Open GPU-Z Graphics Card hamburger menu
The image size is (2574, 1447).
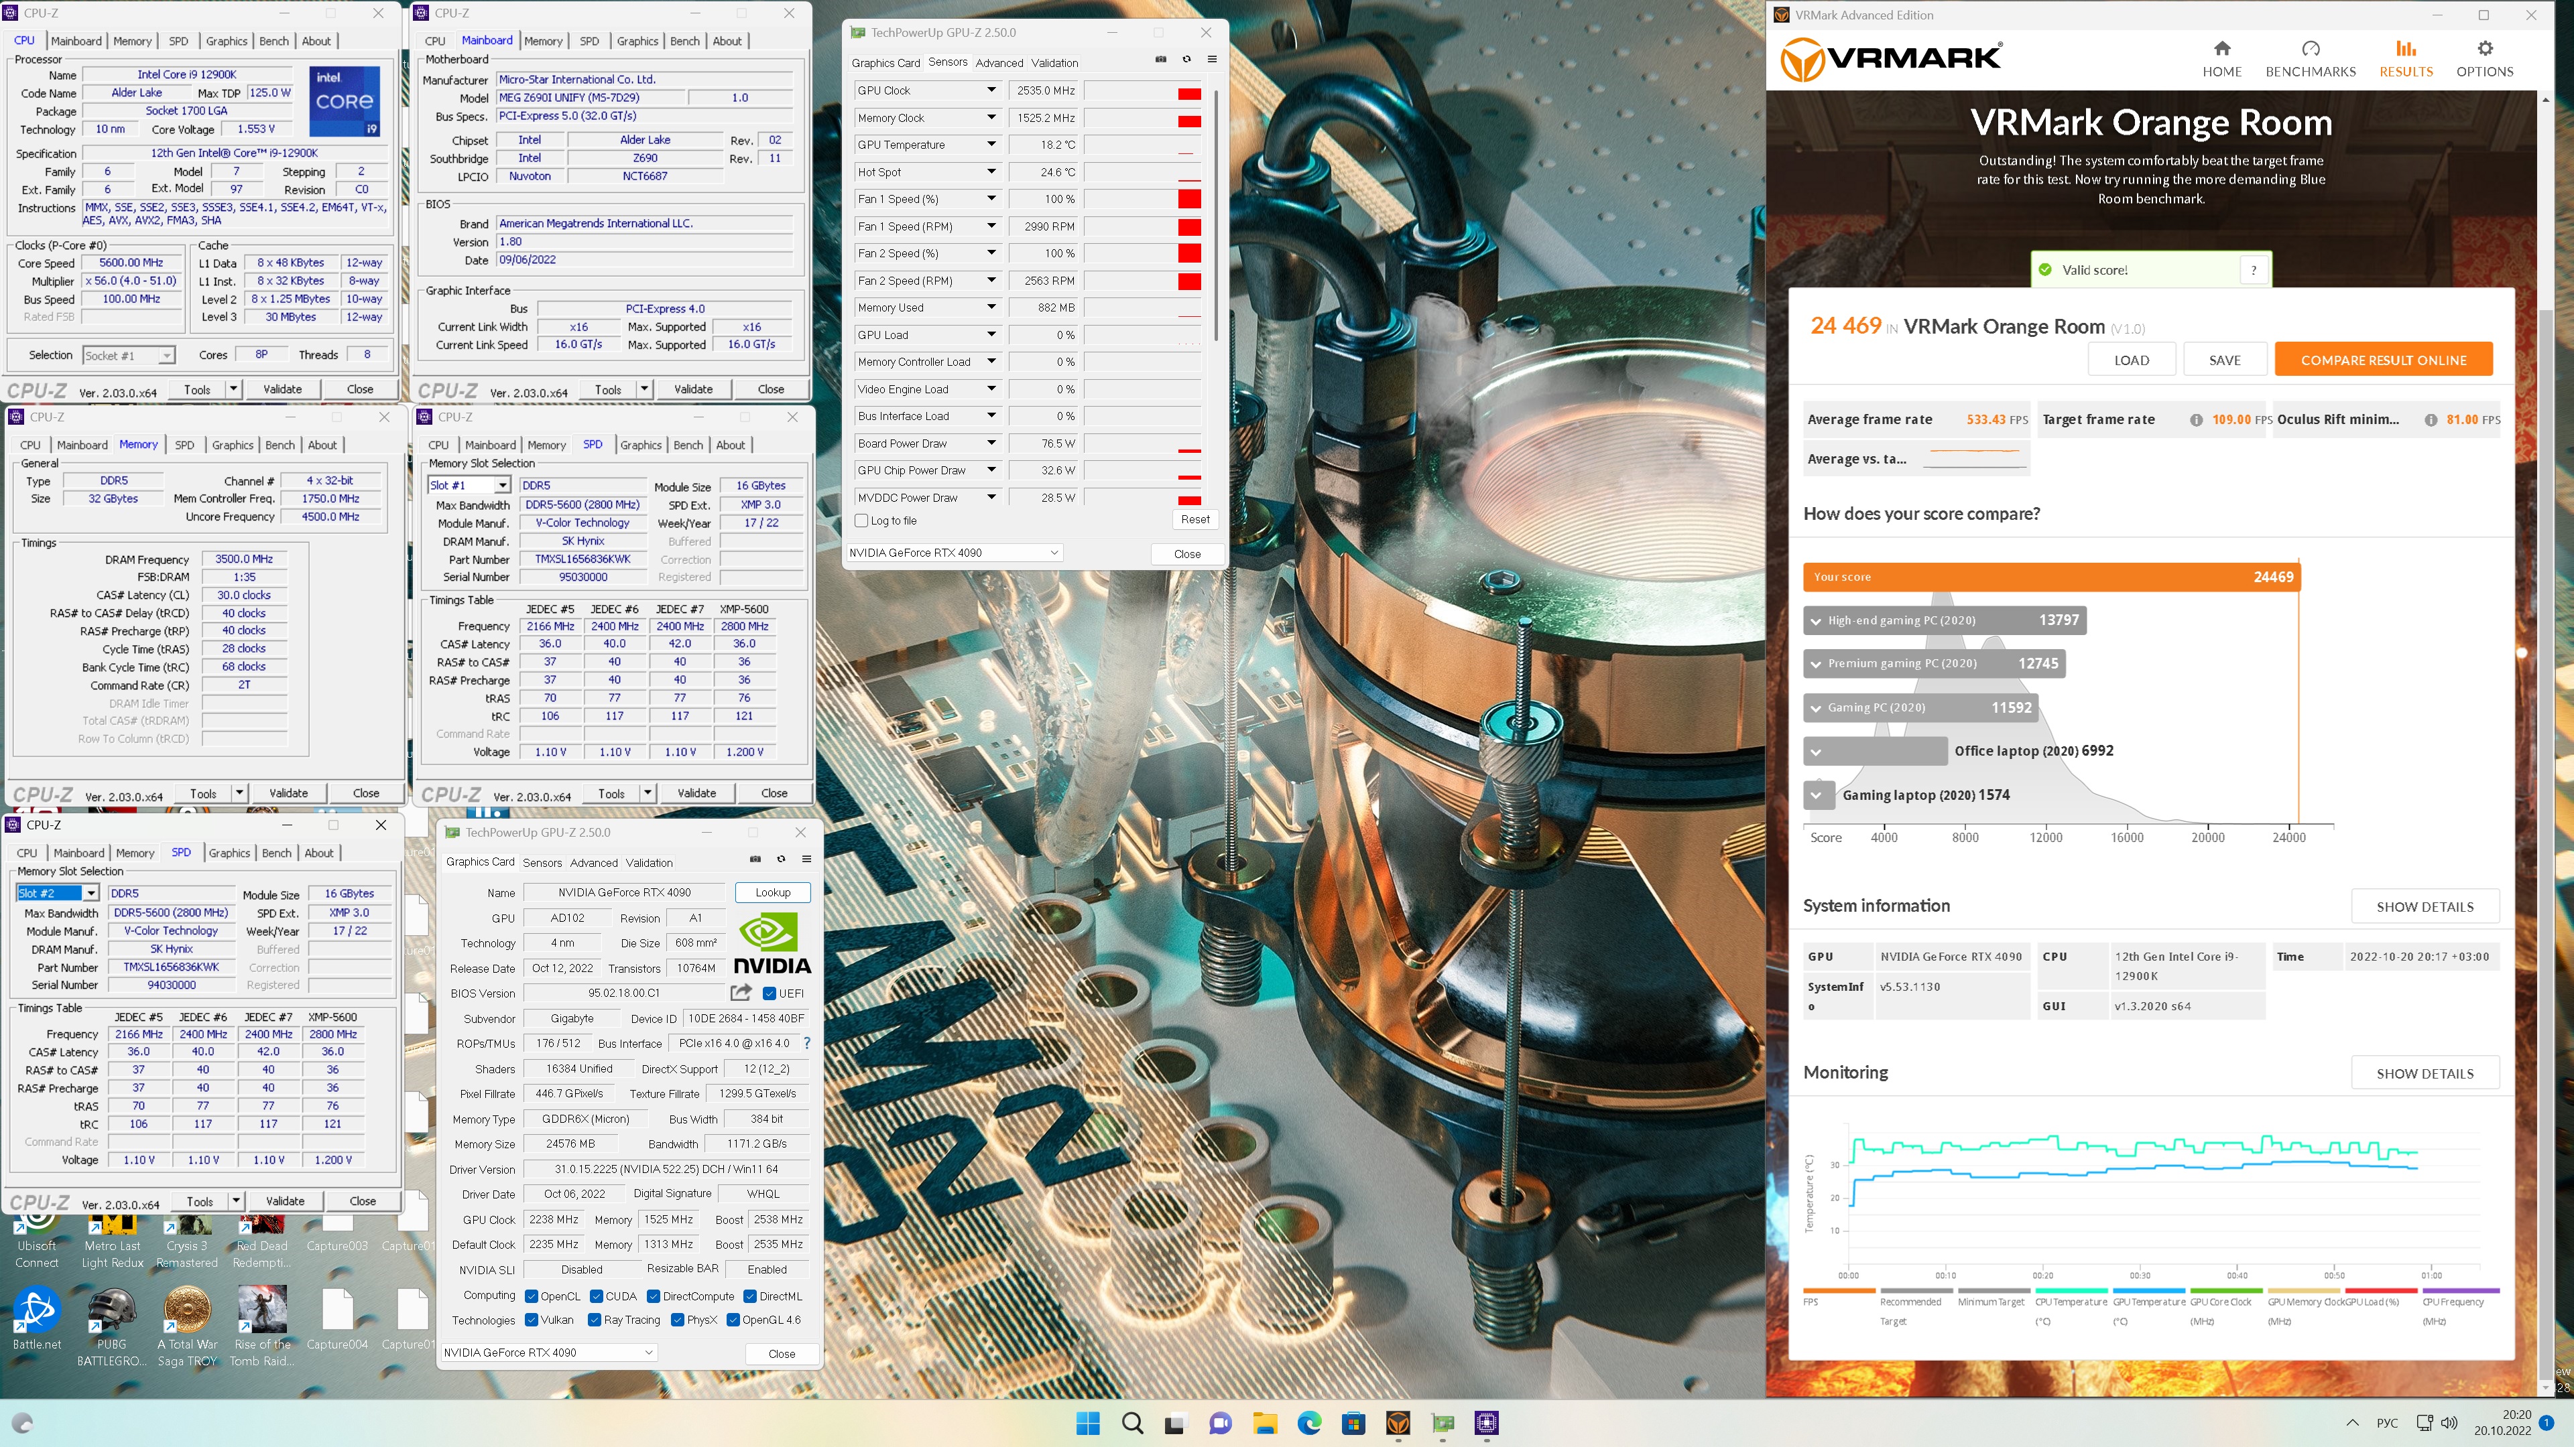click(806, 859)
